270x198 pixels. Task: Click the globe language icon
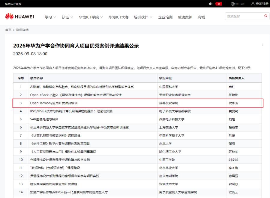pos(232,4)
